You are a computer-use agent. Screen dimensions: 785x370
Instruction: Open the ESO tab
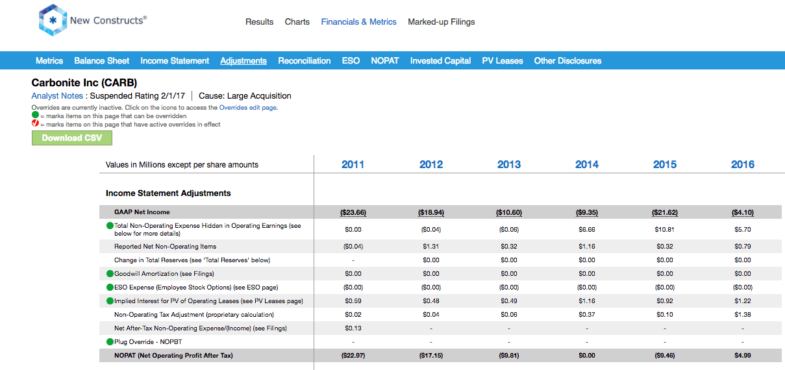coord(351,60)
